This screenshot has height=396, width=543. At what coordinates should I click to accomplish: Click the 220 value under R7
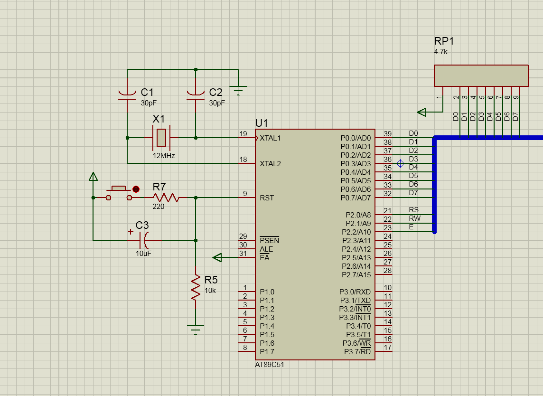(x=158, y=206)
